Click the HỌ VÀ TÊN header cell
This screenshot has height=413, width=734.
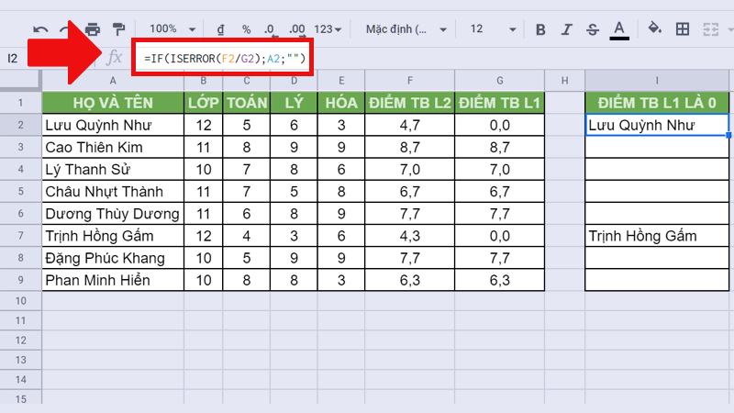click(x=113, y=102)
